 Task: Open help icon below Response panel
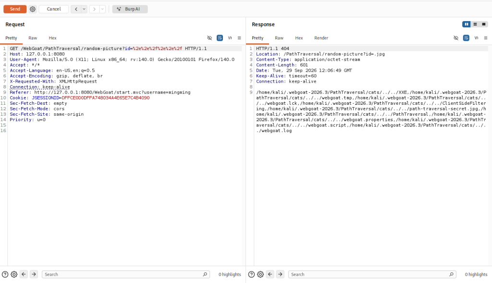(x=251, y=274)
